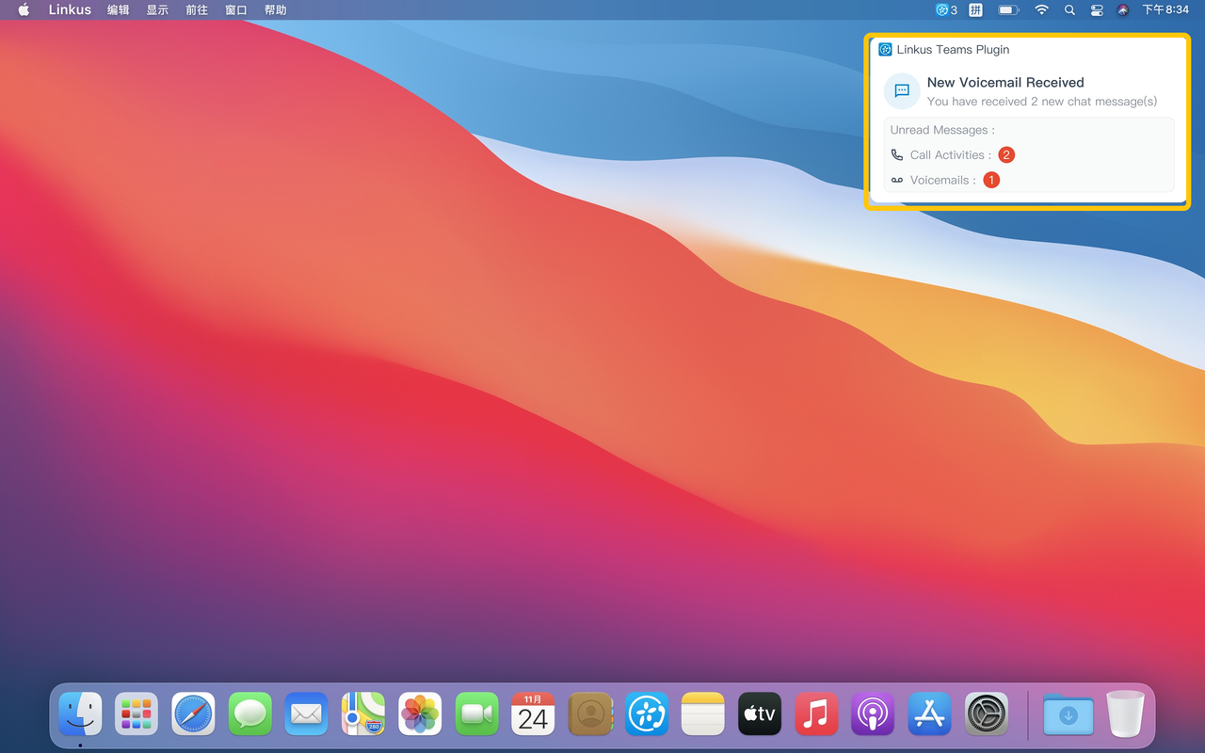Click the menu bar clock 下午8:34
Image resolution: width=1205 pixels, height=753 pixels.
pyautogui.click(x=1165, y=9)
